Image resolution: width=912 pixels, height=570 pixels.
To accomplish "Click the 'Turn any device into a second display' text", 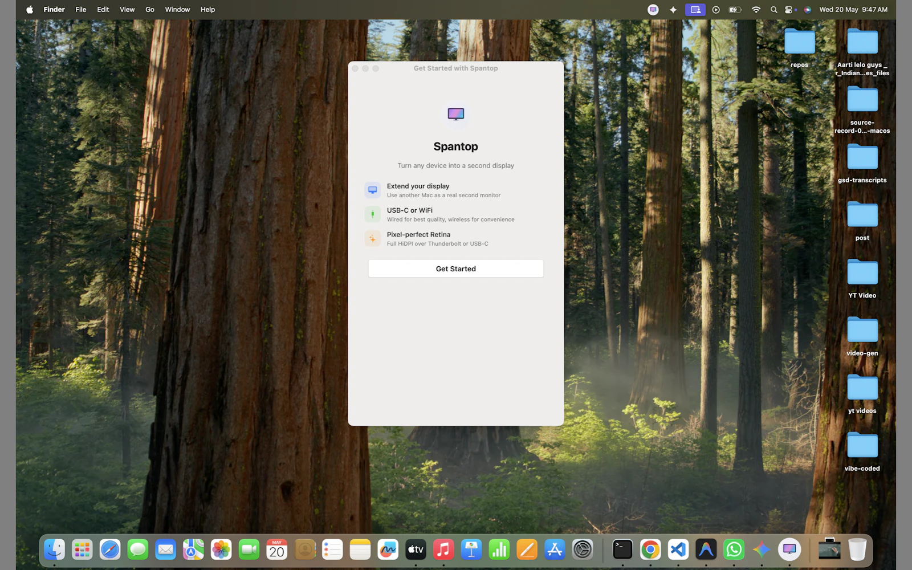I will coord(455,165).
